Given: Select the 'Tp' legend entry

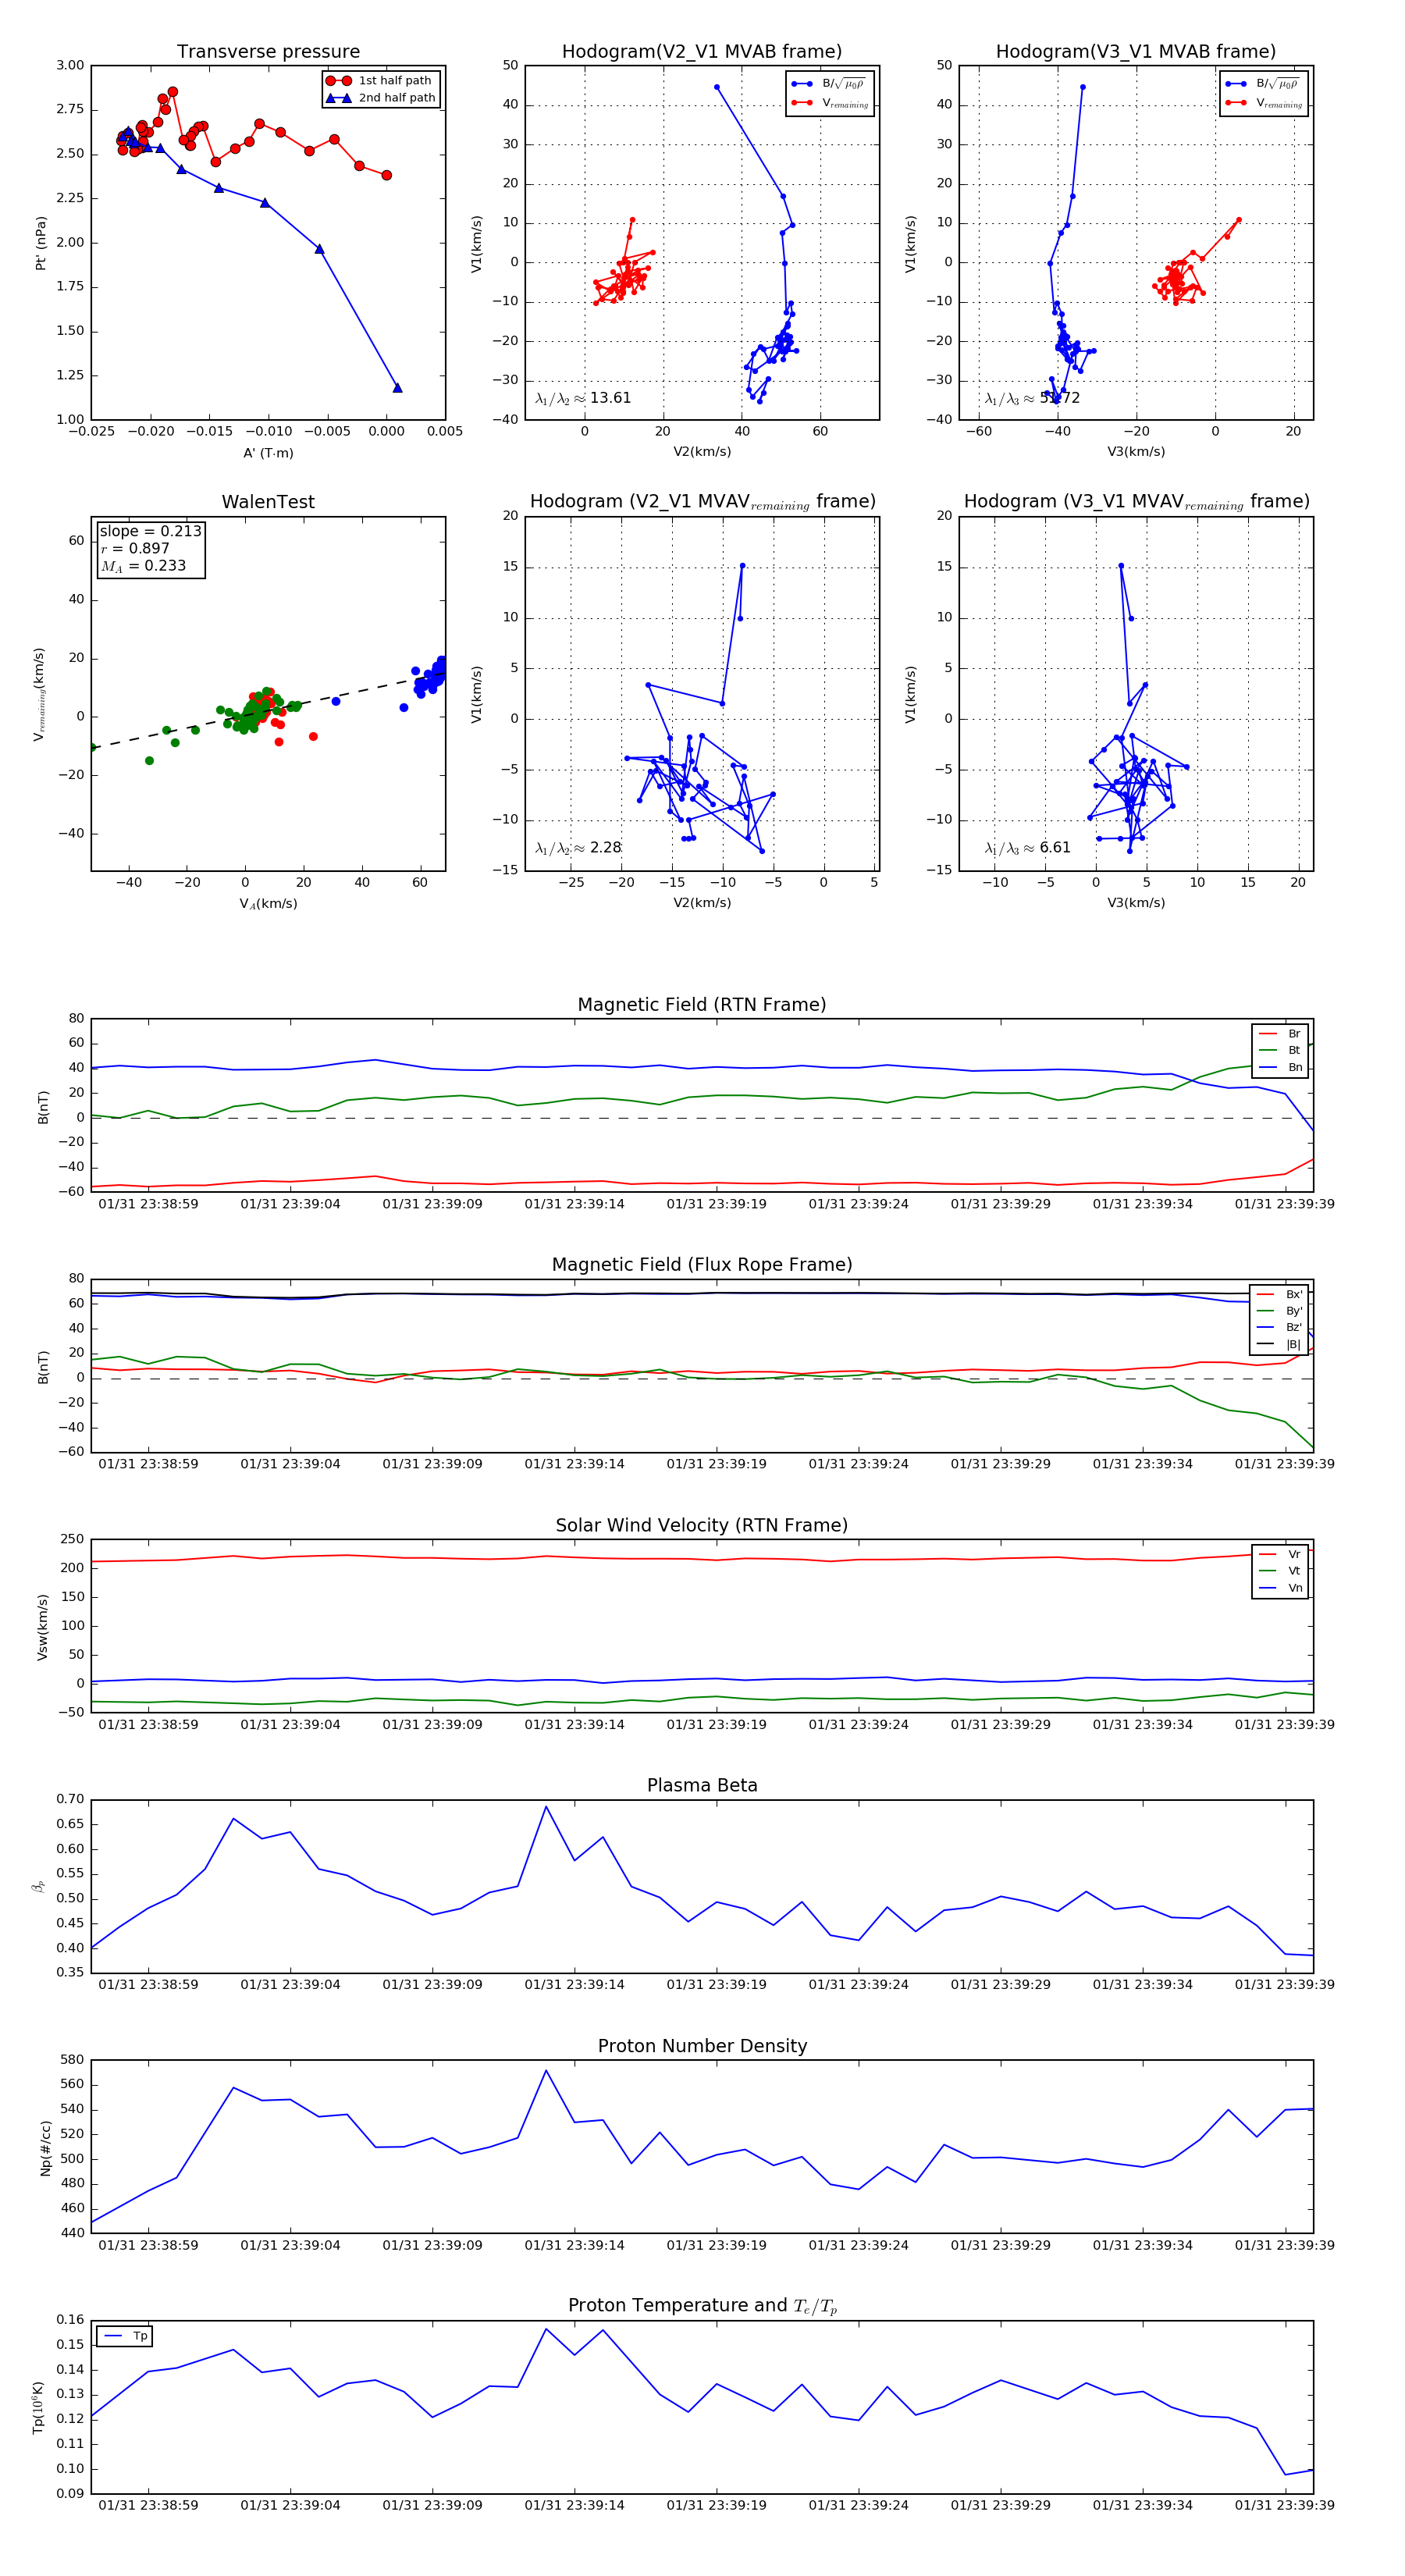Looking at the screenshot, I should click(125, 2336).
